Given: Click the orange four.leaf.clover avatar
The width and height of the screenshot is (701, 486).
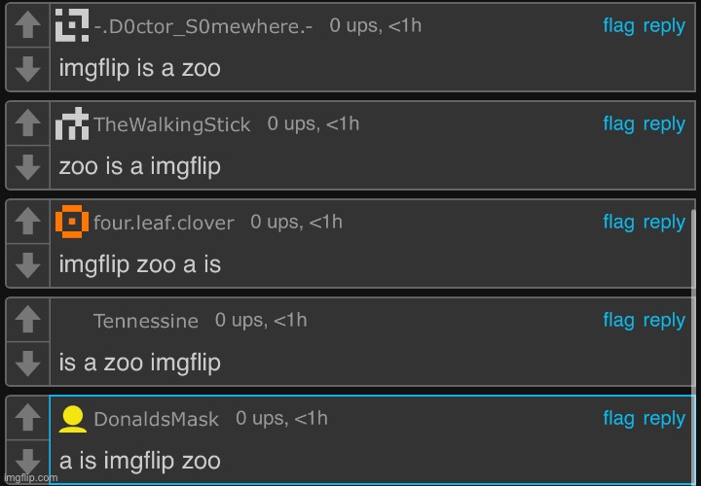Looking at the screenshot, I should (x=73, y=222).
